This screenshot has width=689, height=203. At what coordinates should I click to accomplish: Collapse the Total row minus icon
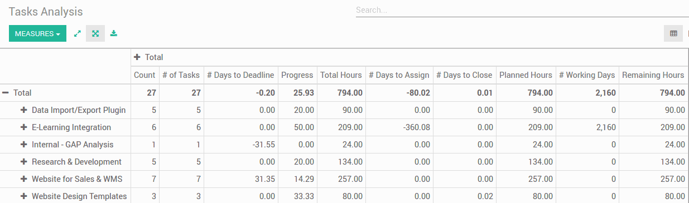(6, 93)
